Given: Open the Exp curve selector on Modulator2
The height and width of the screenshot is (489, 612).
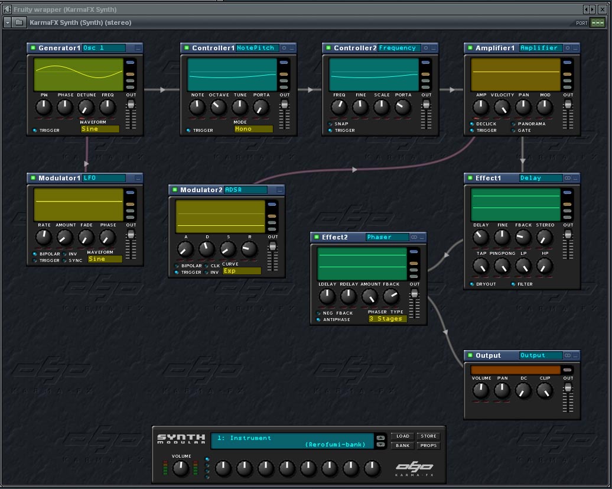Looking at the screenshot, I should 242,271.
